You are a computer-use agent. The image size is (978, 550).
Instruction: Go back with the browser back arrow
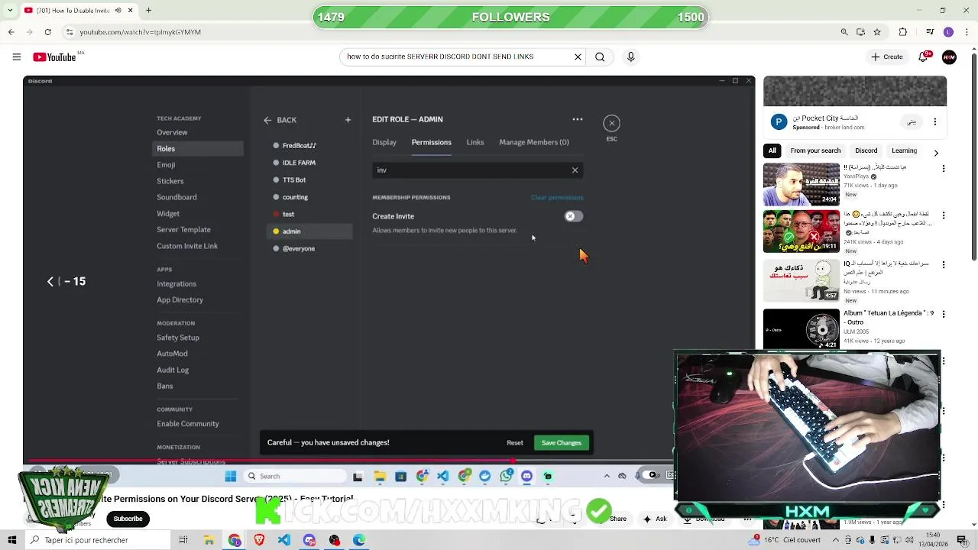click(x=11, y=32)
